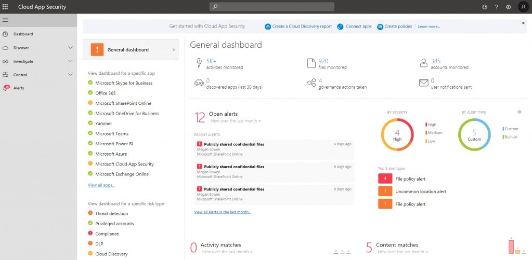Click the governance actions share icon
The image size is (532, 260).
click(x=312, y=83)
